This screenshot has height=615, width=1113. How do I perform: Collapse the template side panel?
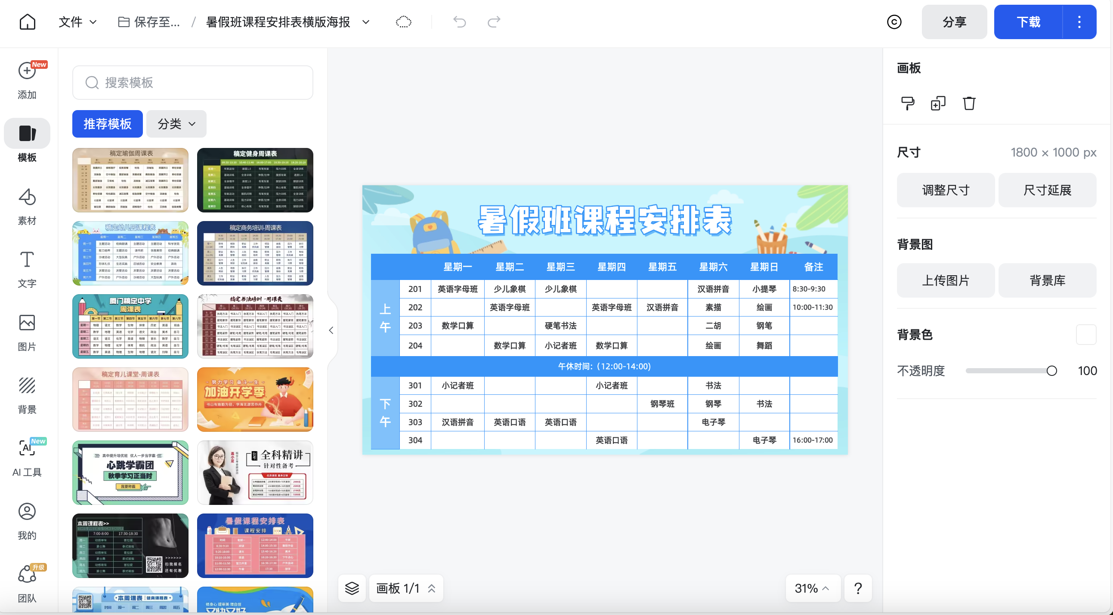pos(331,330)
